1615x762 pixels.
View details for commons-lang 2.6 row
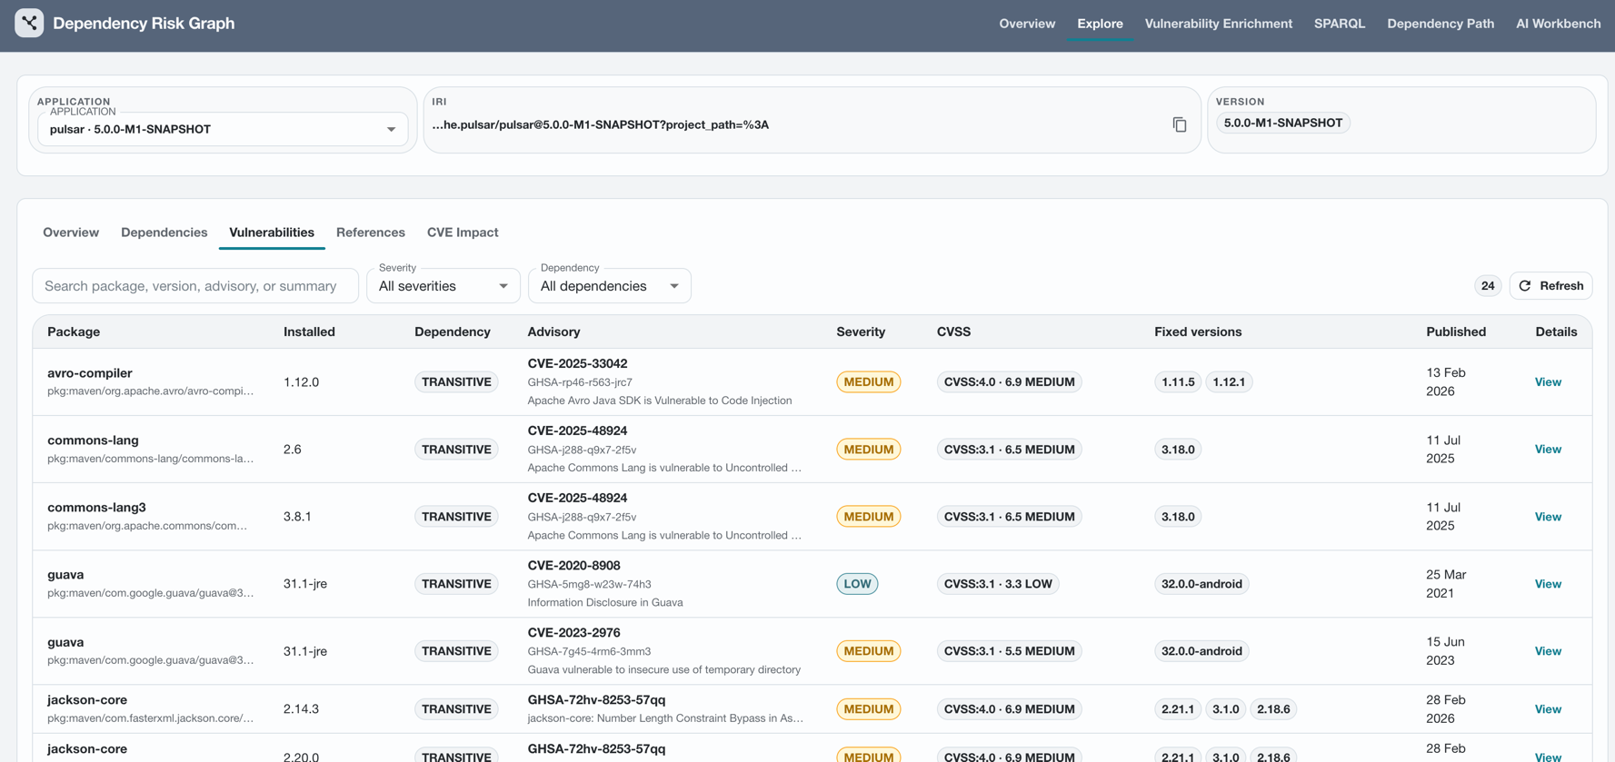[1548, 450]
